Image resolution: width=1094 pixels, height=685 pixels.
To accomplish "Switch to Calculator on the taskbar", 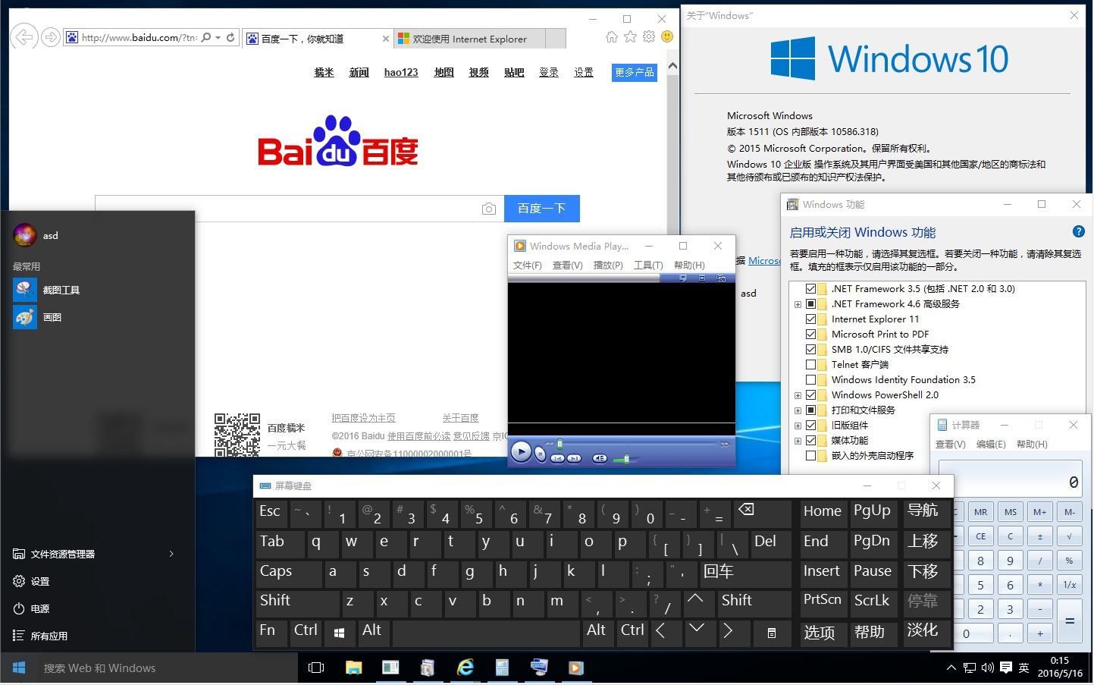I will click(502, 668).
